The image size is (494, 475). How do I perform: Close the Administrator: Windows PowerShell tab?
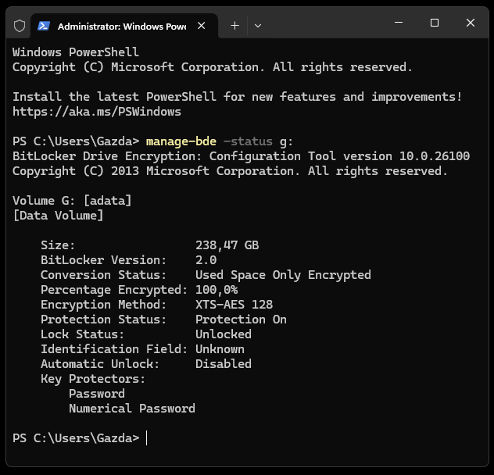[x=202, y=26]
